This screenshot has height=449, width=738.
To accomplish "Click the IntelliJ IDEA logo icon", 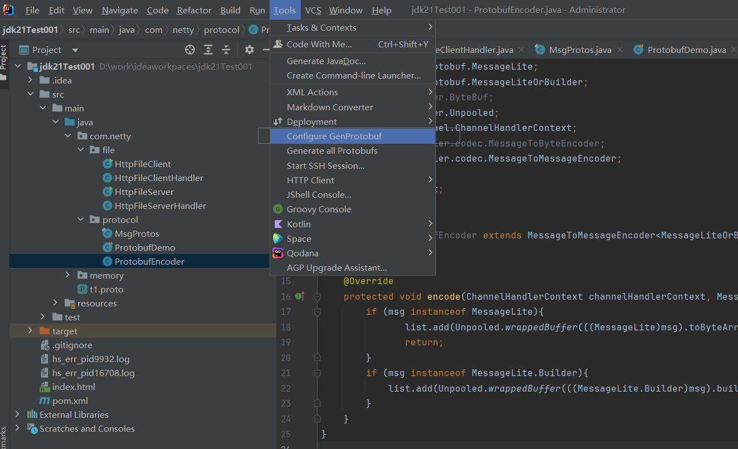I will point(8,9).
